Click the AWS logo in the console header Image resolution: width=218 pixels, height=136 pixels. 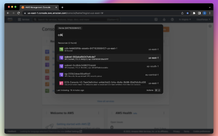10,19
